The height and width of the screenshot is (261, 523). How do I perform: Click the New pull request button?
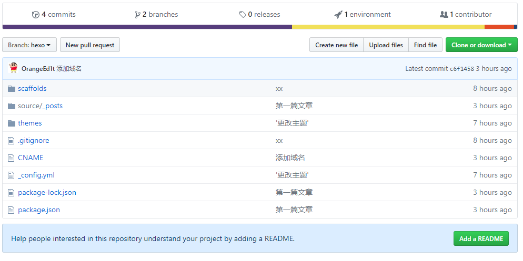(90, 45)
